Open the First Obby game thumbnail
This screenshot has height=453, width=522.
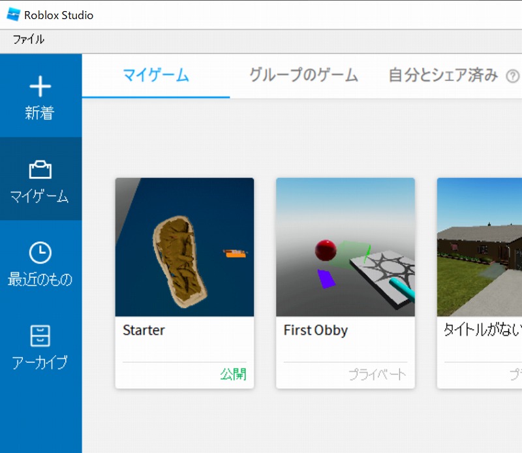[345, 247]
